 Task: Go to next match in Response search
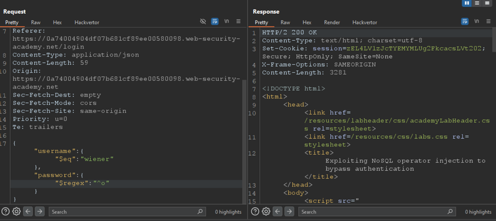[289, 211]
